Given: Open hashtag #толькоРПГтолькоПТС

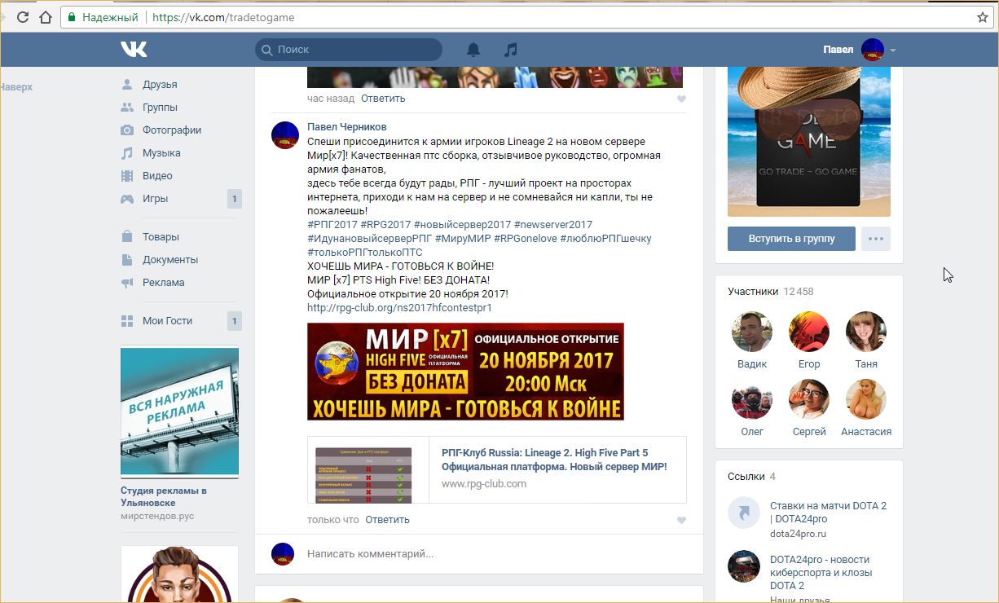Looking at the screenshot, I should pyautogui.click(x=365, y=253).
